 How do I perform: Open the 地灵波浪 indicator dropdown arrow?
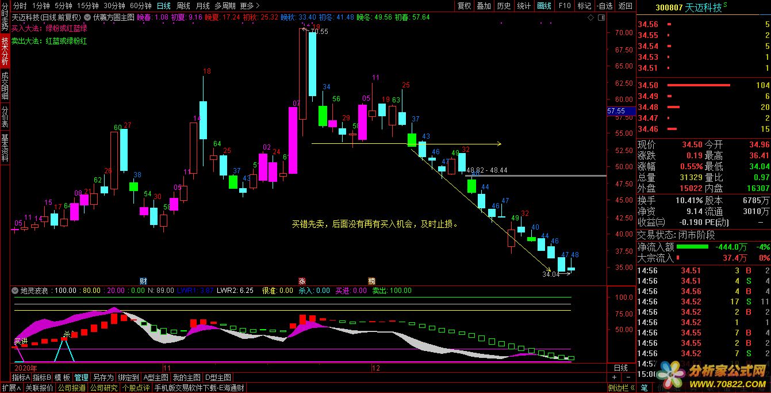tap(16, 291)
